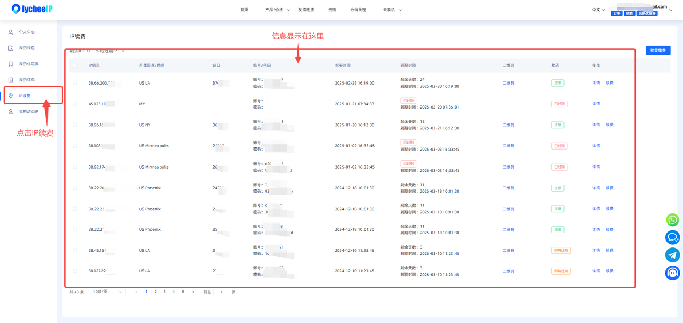Open 我的优惠券 bookmark icon in sidebar

click(11, 64)
